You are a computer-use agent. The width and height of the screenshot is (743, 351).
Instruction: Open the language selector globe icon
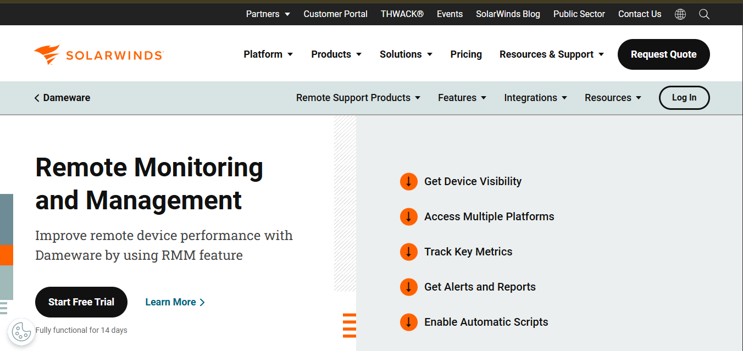pos(680,14)
